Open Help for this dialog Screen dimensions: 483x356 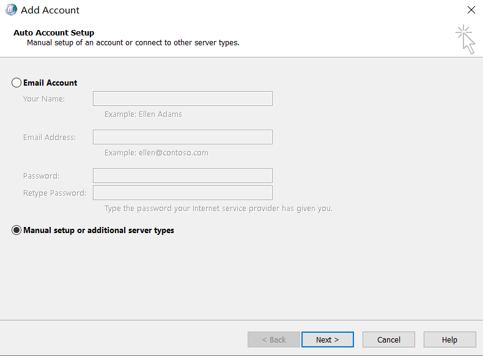[449, 339]
